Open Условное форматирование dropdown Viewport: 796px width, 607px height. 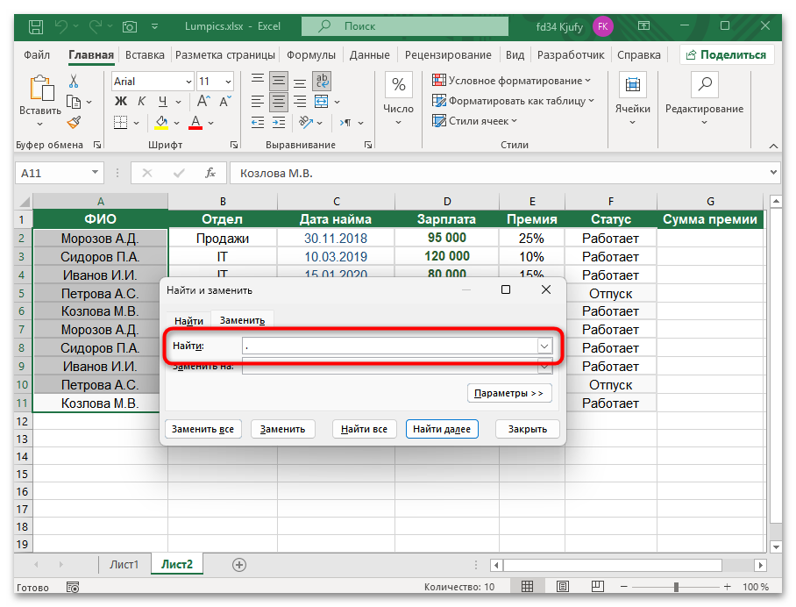(x=512, y=81)
